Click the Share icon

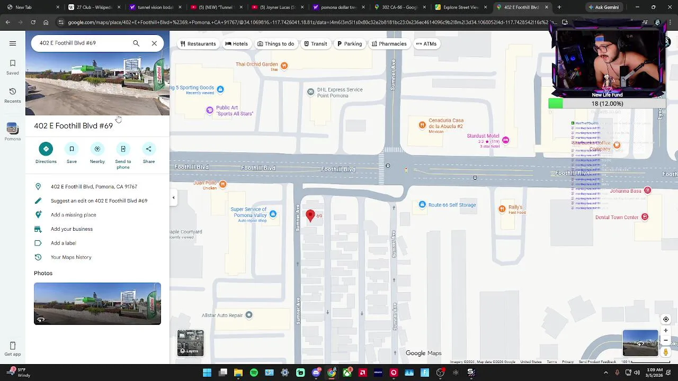tap(149, 149)
